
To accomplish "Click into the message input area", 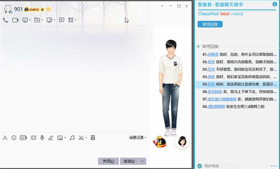I will [75, 149].
